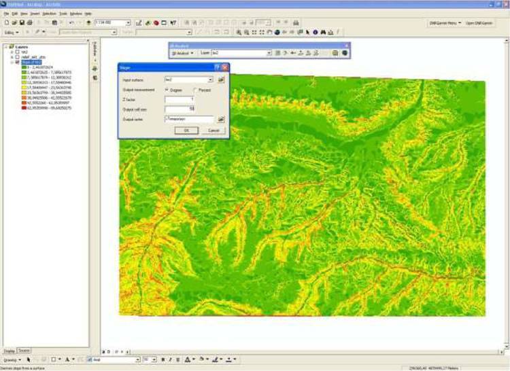Browse for output raster folder icon
Image resolution: width=510 pixels, height=371 pixels.
pyautogui.click(x=221, y=119)
